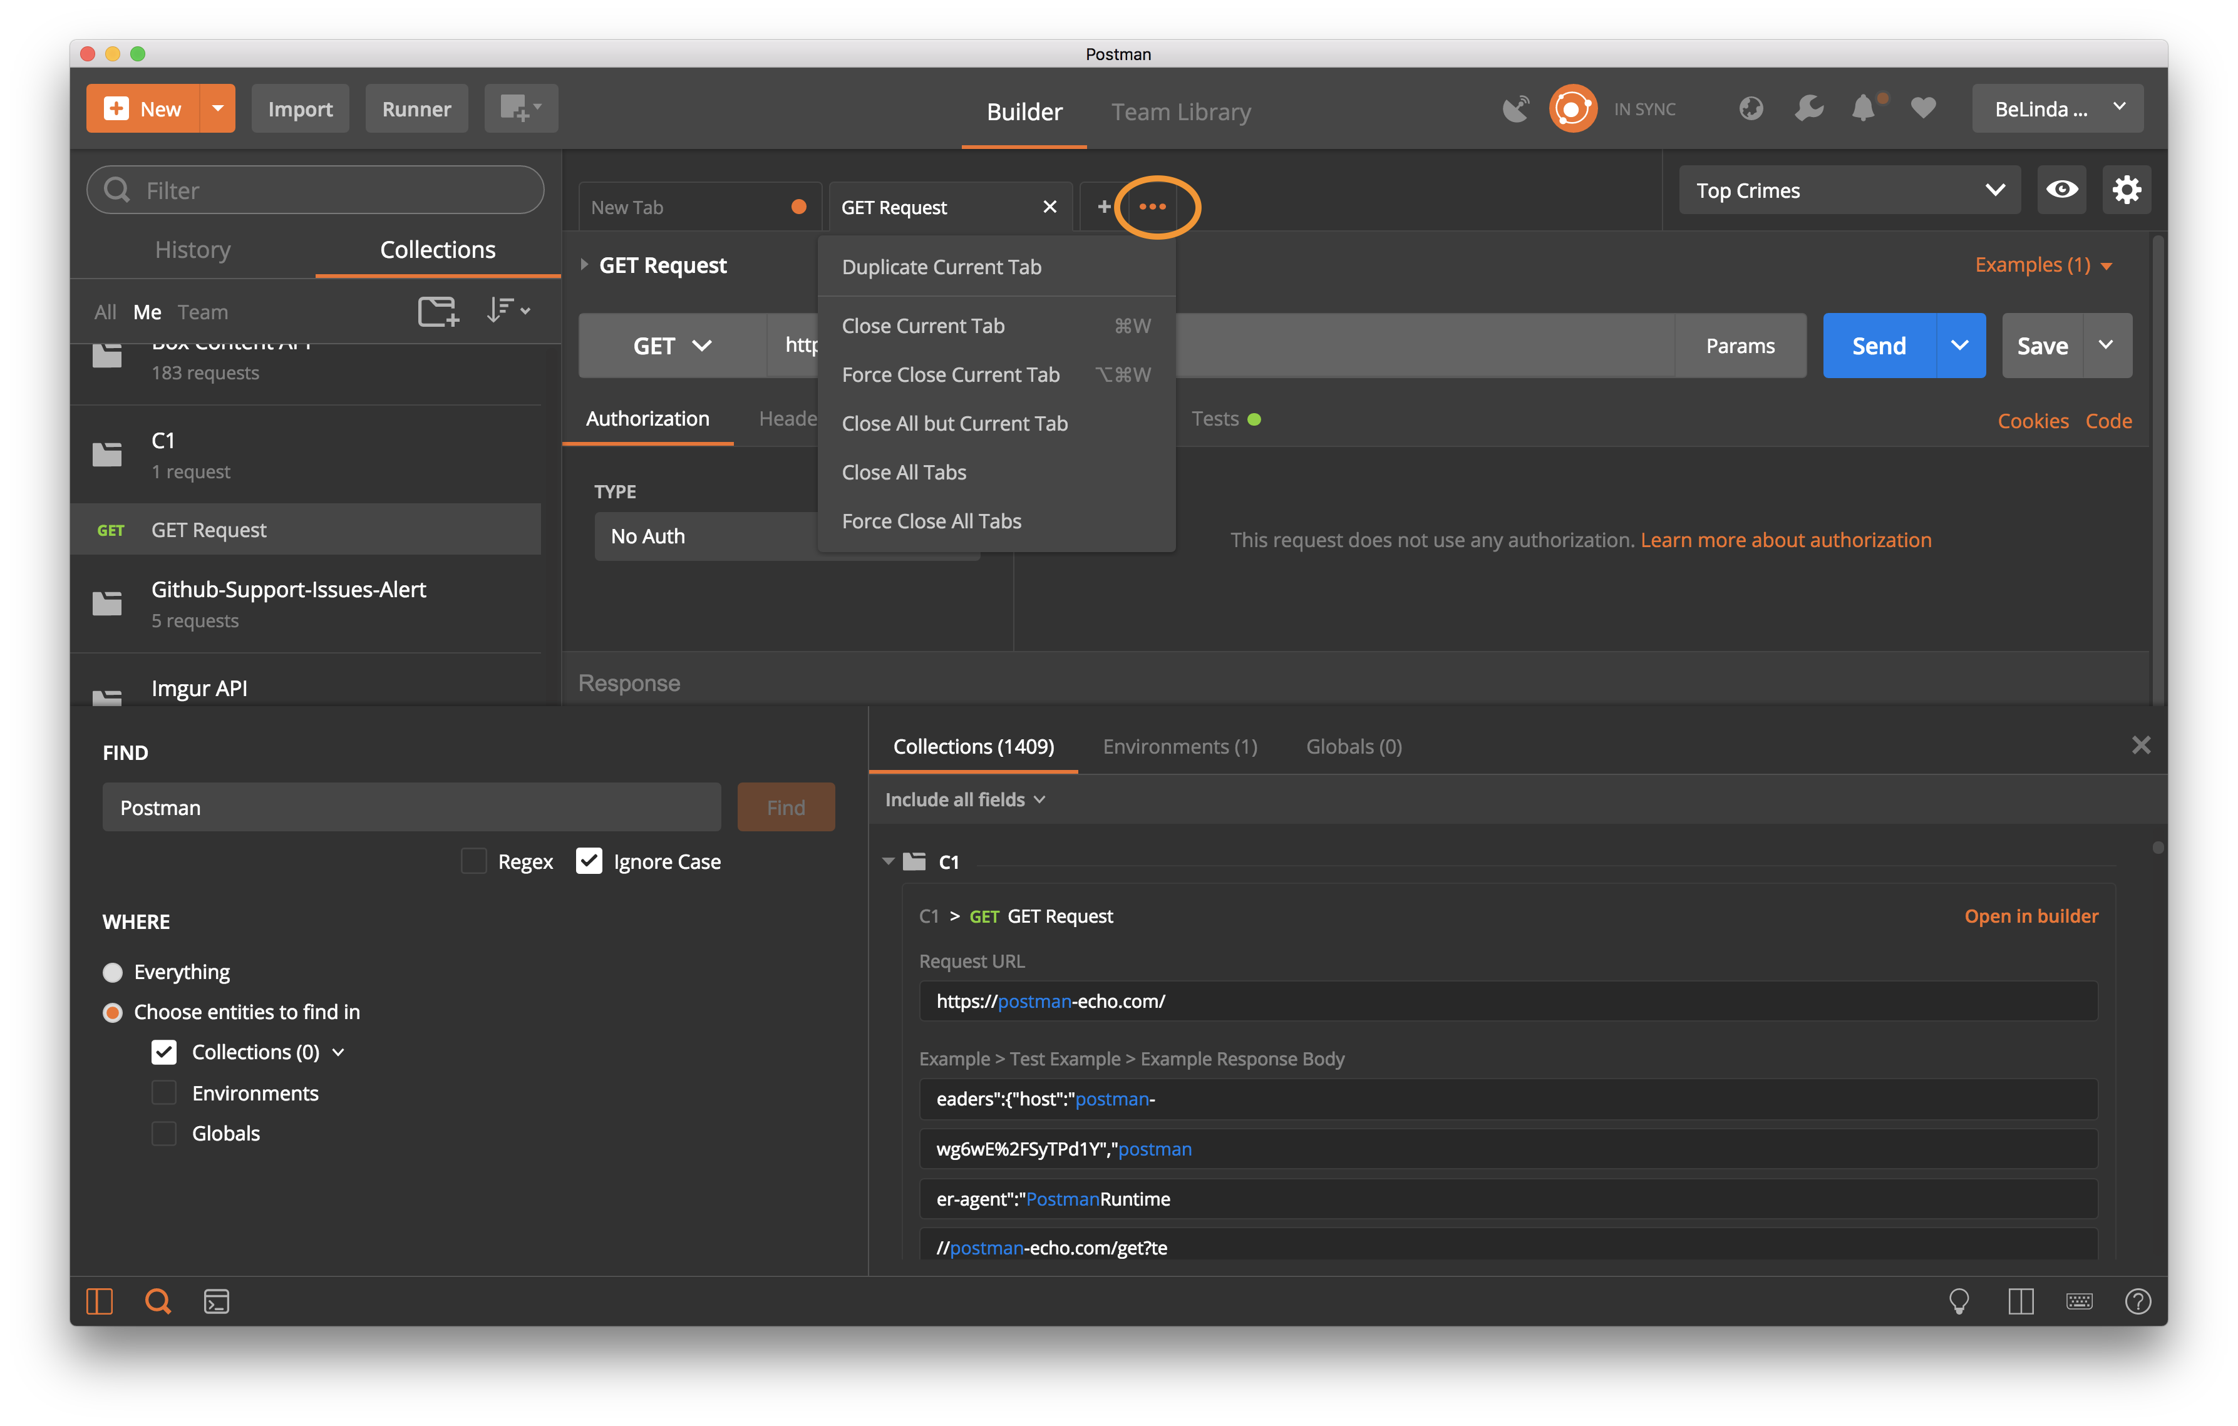
Task: Open the GET method dropdown
Action: tap(672, 346)
